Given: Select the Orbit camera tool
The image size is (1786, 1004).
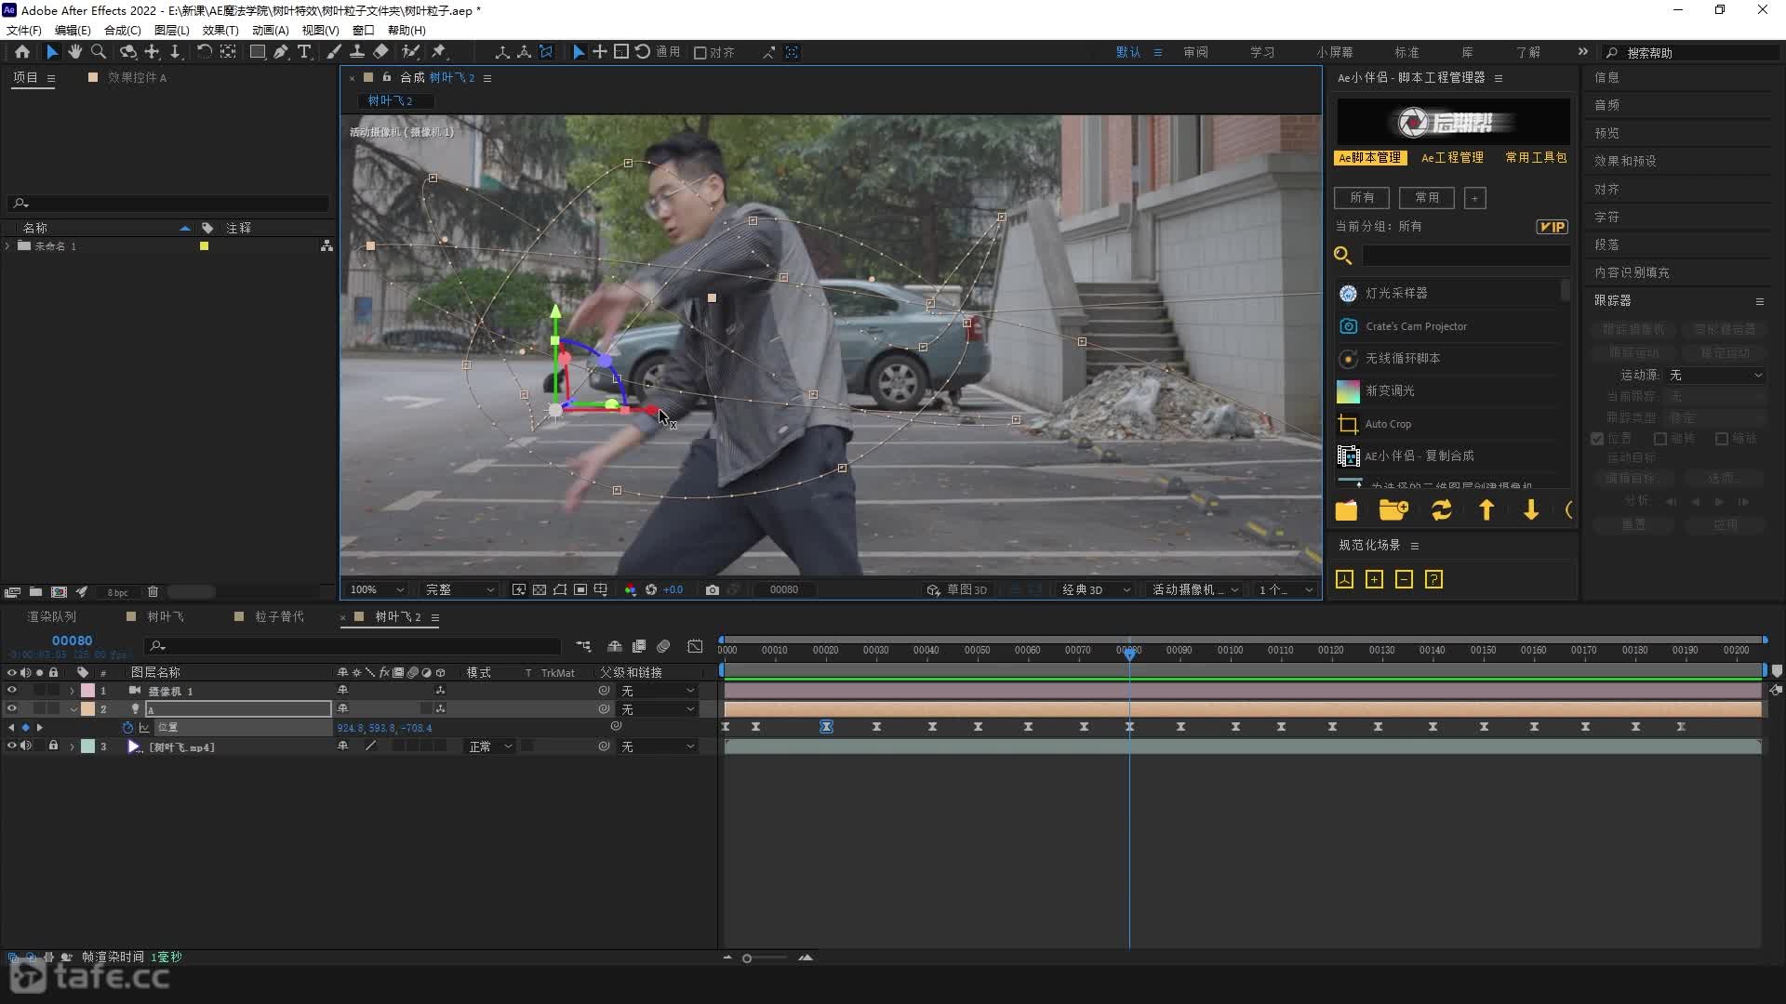Looking at the screenshot, I should (x=128, y=52).
